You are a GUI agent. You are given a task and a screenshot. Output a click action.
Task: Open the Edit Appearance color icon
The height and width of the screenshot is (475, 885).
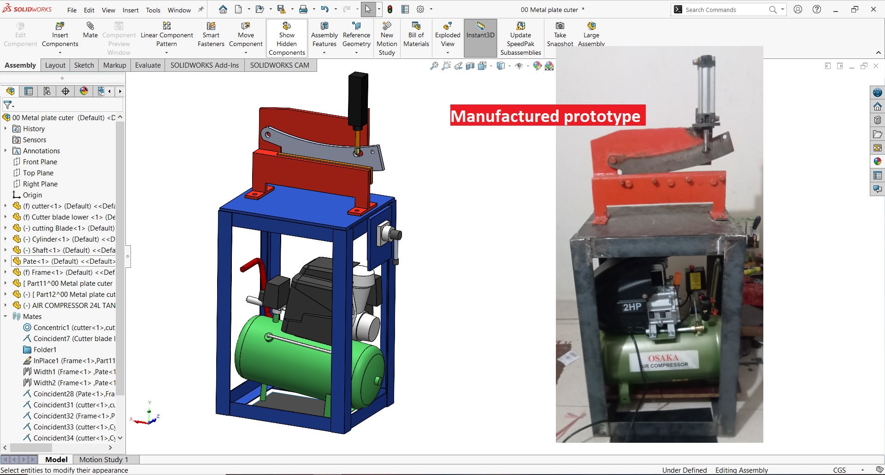537,66
